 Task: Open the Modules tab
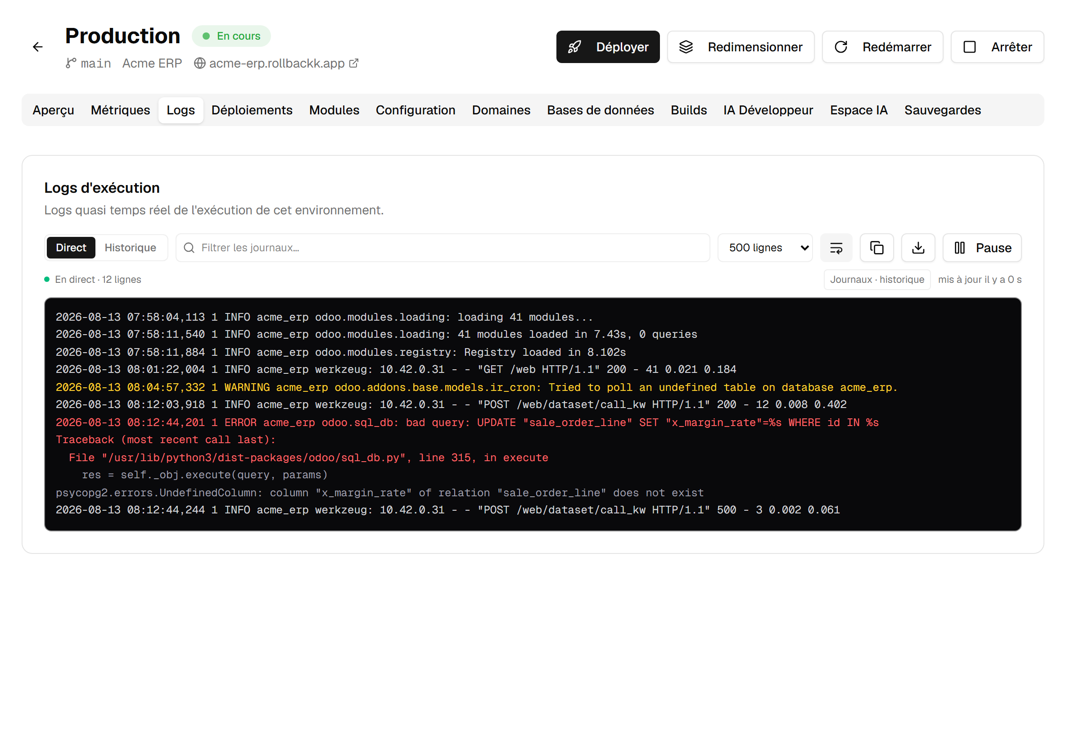(x=334, y=110)
